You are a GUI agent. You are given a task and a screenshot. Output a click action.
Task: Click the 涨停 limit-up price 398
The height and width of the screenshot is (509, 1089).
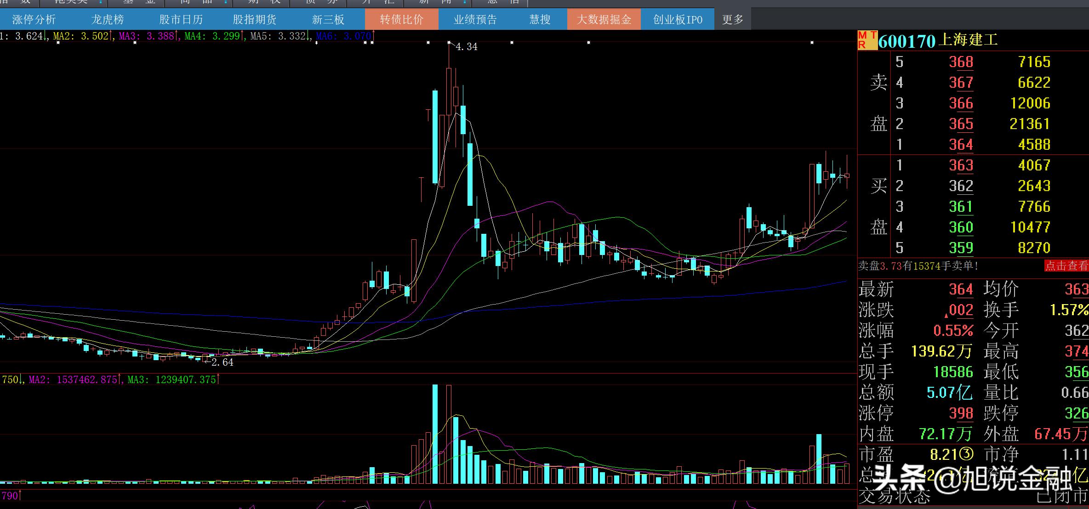click(961, 413)
